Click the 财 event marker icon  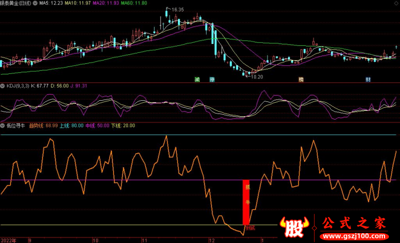pyautogui.click(x=368, y=79)
